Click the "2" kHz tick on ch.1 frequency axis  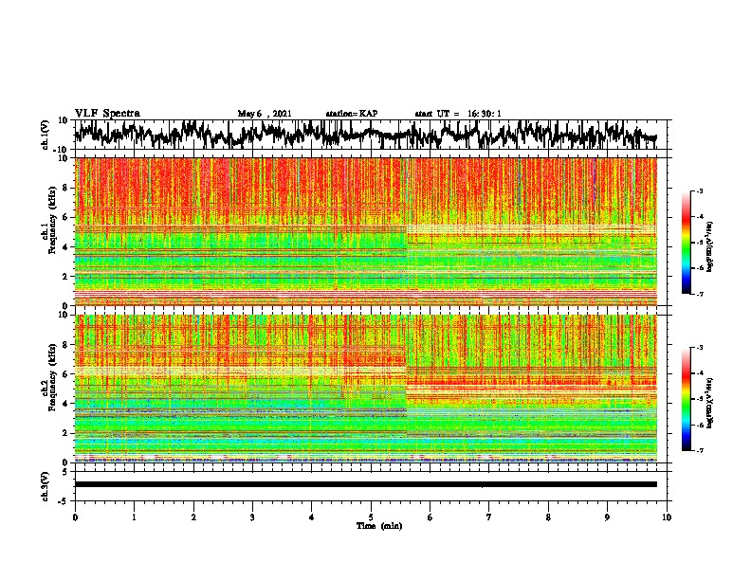pos(65,277)
